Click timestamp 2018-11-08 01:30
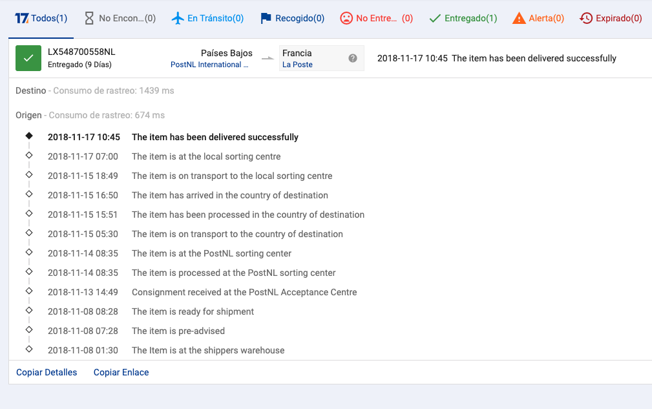The height and width of the screenshot is (409, 652). point(83,350)
